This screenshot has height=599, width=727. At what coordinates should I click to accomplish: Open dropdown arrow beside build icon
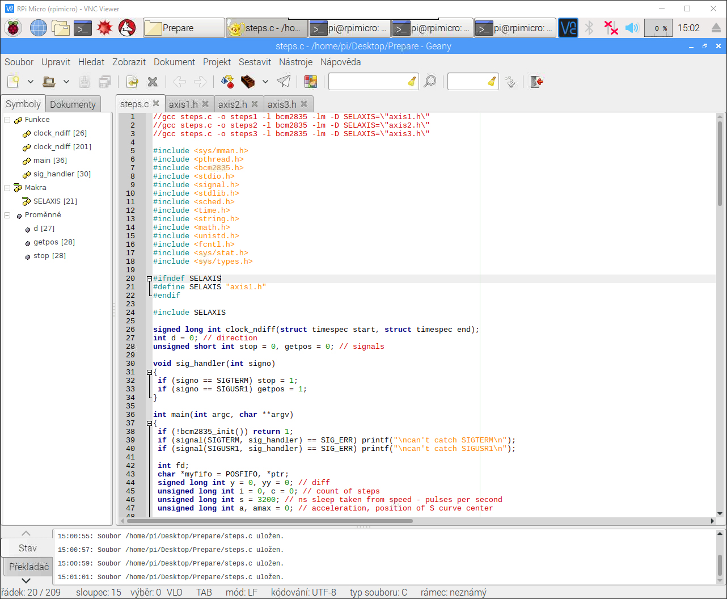point(265,82)
